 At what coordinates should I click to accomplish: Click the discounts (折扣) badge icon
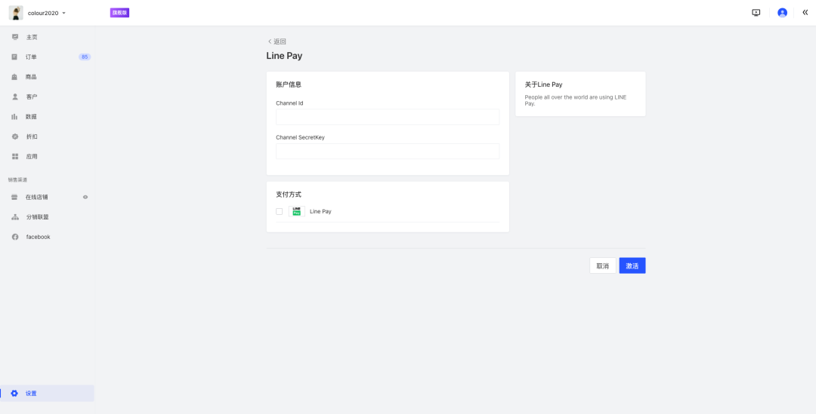tap(15, 136)
